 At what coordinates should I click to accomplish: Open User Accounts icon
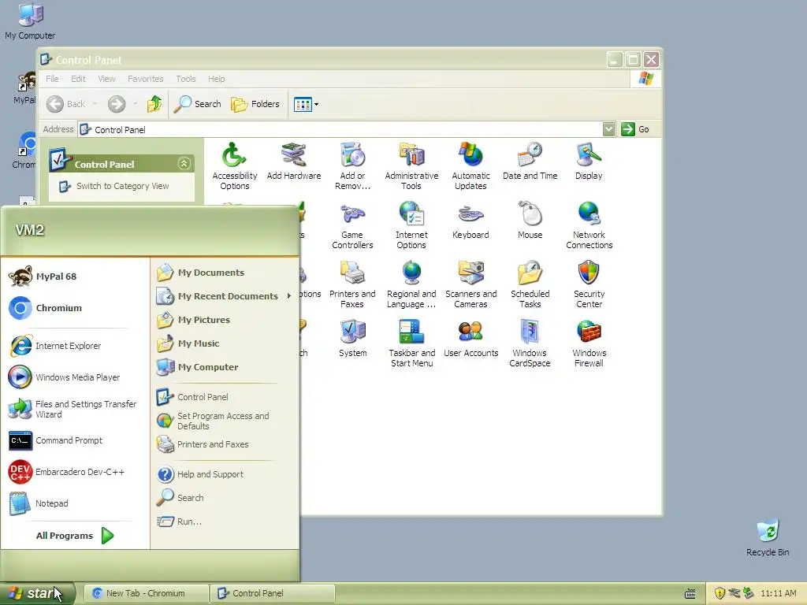pyautogui.click(x=471, y=339)
